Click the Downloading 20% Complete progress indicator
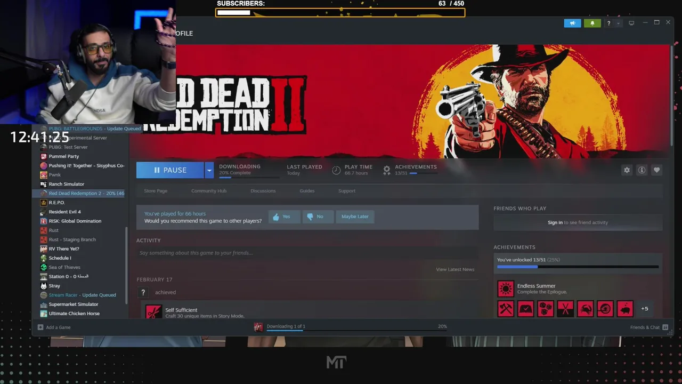682x384 pixels. click(249, 170)
